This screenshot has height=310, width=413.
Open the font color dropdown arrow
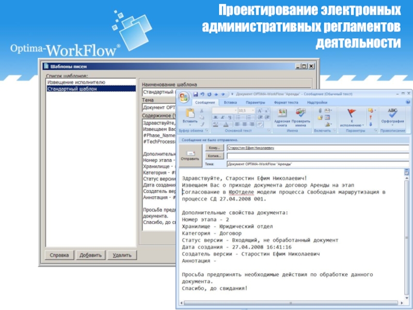230,124
